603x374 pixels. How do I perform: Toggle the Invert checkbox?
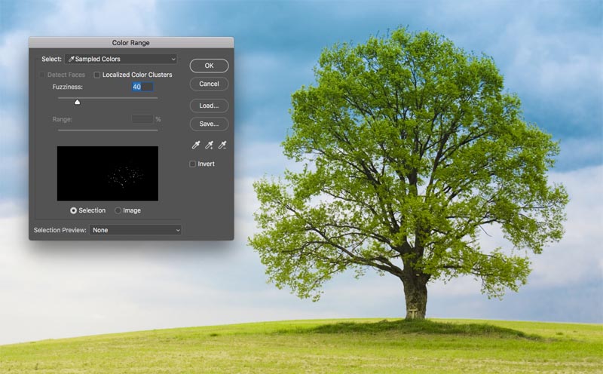[x=193, y=164]
